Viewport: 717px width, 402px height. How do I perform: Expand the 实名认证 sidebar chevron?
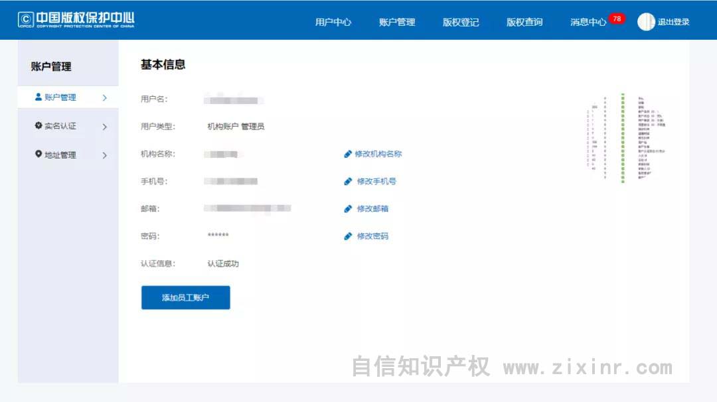coord(105,127)
